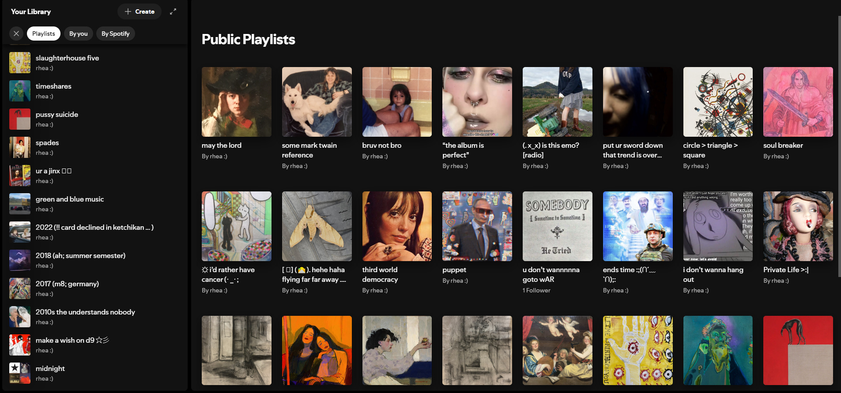The height and width of the screenshot is (393, 841).
Task: Open soul breaker playlist cover
Action: (798, 102)
